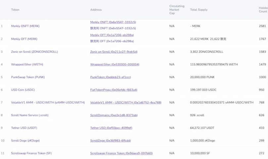Open Wrapped Ether (0x530000–000004) address link
268x159 pixels.
(115, 64)
